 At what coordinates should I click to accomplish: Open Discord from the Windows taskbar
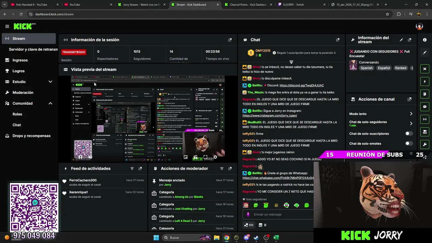click(246, 238)
